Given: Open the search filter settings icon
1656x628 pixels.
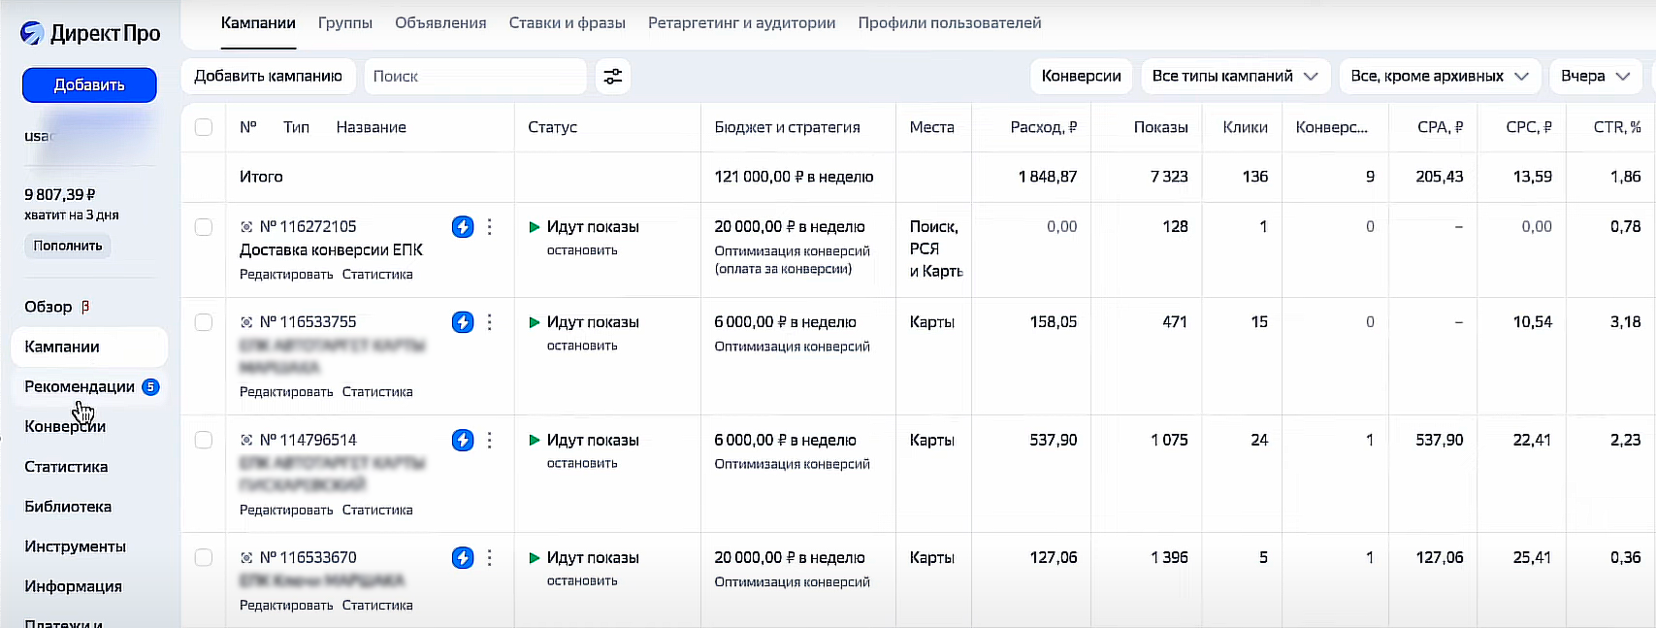Looking at the screenshot, I should [613, 77].
